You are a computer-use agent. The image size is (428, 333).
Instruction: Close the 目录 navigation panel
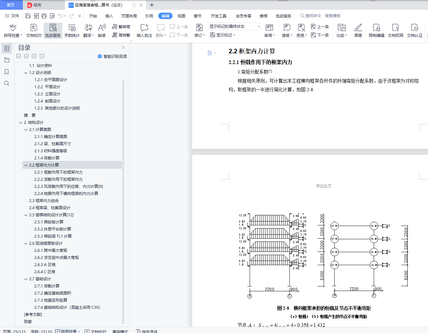coord(123,48)
